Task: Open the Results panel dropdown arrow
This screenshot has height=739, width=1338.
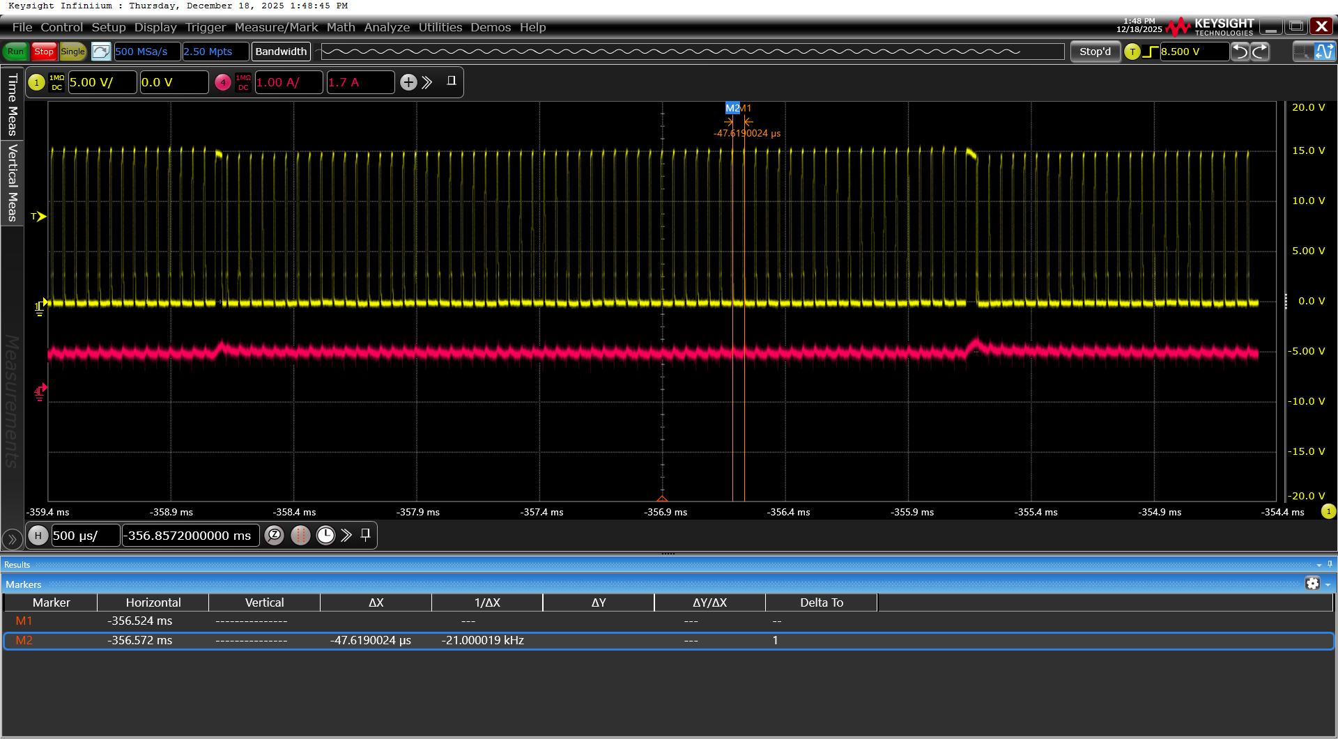Action: 1319,565
